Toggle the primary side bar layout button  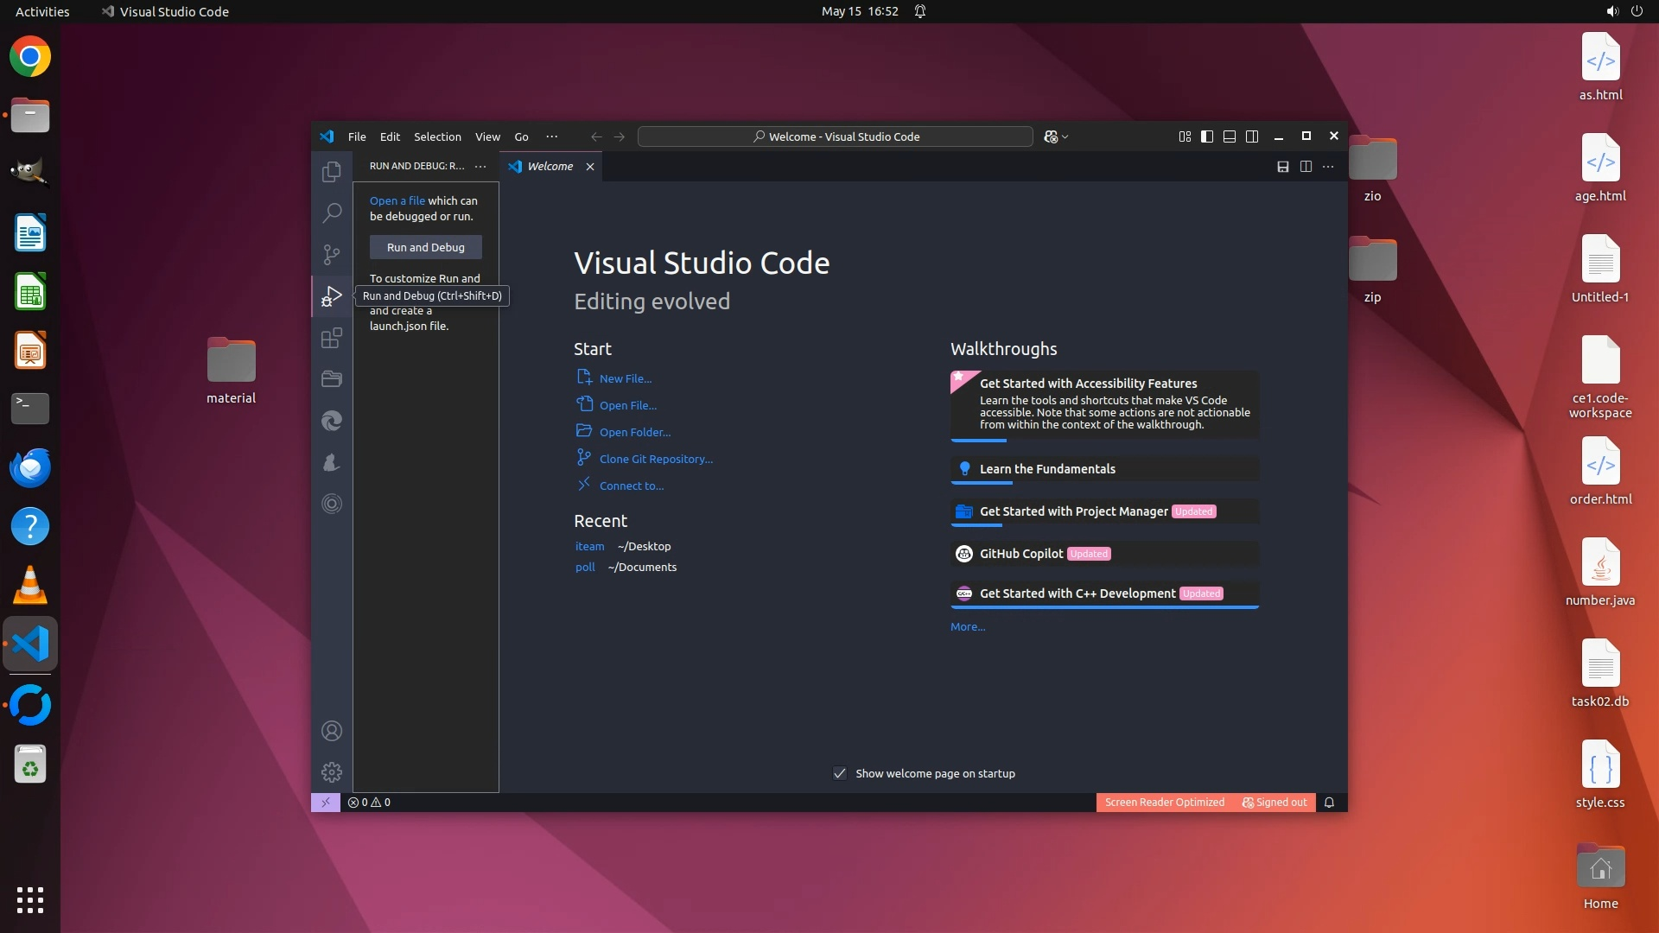(x=1207, y=136)
